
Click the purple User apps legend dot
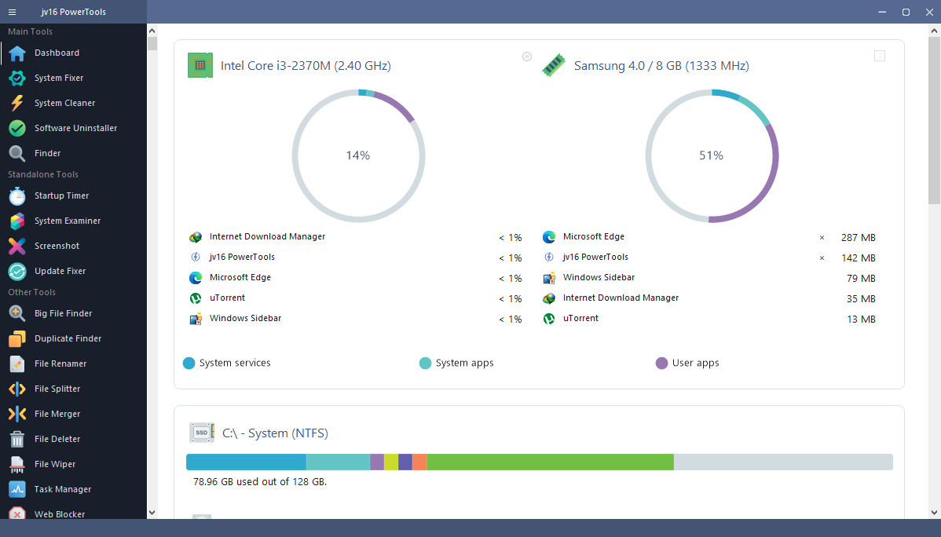(662, 363)
